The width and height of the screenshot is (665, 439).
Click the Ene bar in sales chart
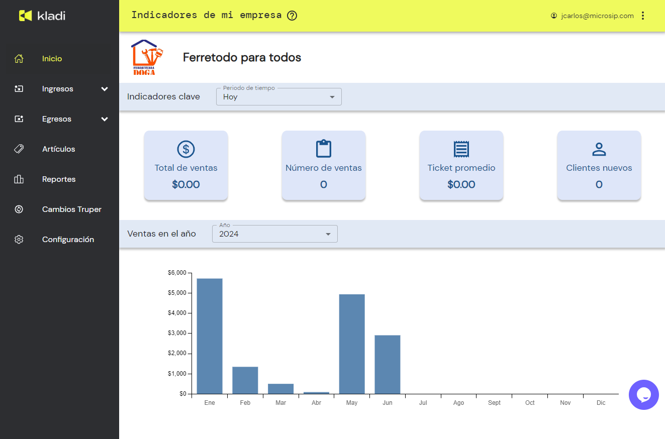point(210,336)
